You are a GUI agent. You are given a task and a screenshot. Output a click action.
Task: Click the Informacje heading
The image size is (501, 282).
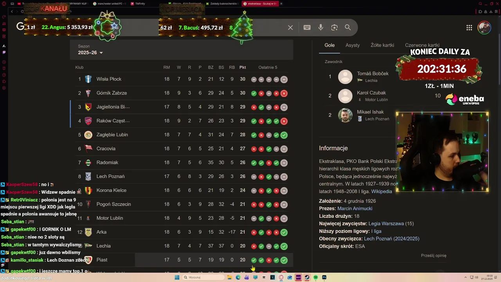(333, 148)
